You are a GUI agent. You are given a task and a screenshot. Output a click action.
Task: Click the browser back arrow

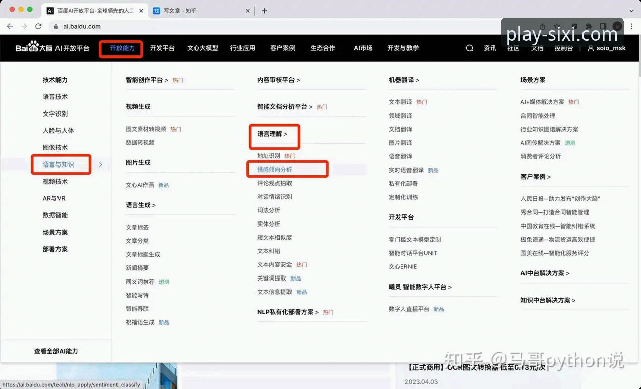point(10,26)
